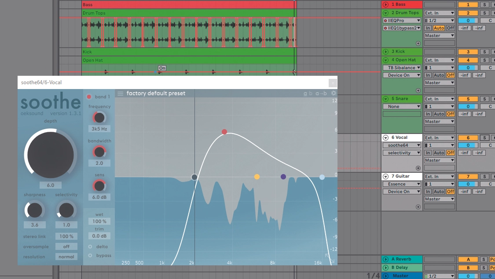Select the red Bass clip header

coord(188,4)
